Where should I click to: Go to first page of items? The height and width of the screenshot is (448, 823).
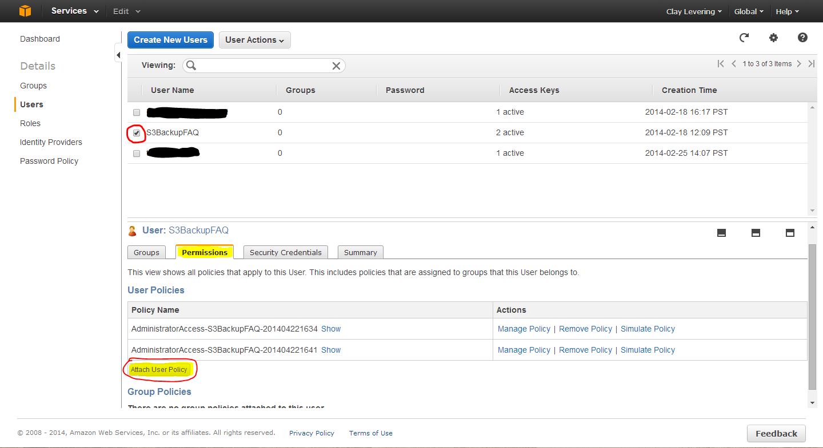coord(721,64)
